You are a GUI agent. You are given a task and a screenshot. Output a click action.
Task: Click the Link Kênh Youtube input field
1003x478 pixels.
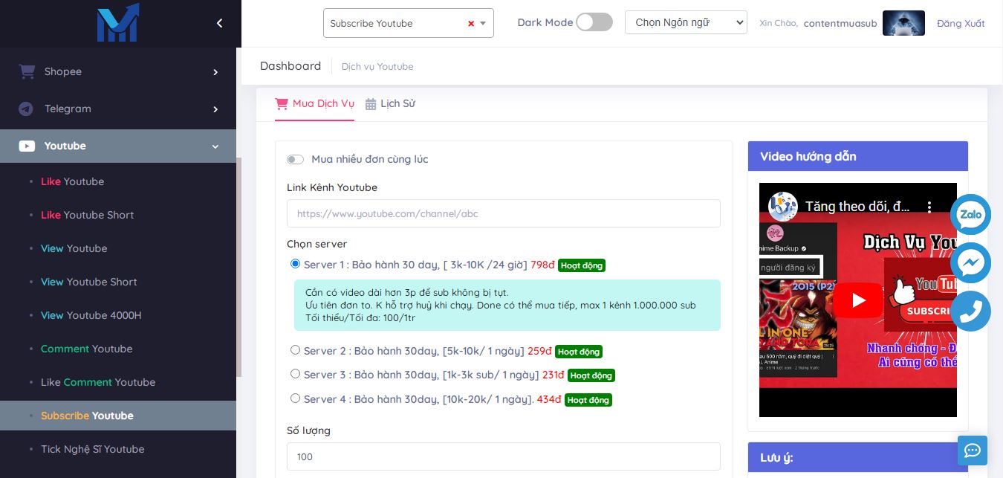(504, 213)
